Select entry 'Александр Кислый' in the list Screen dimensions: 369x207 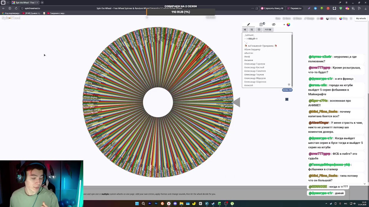(x=254, y=67)
